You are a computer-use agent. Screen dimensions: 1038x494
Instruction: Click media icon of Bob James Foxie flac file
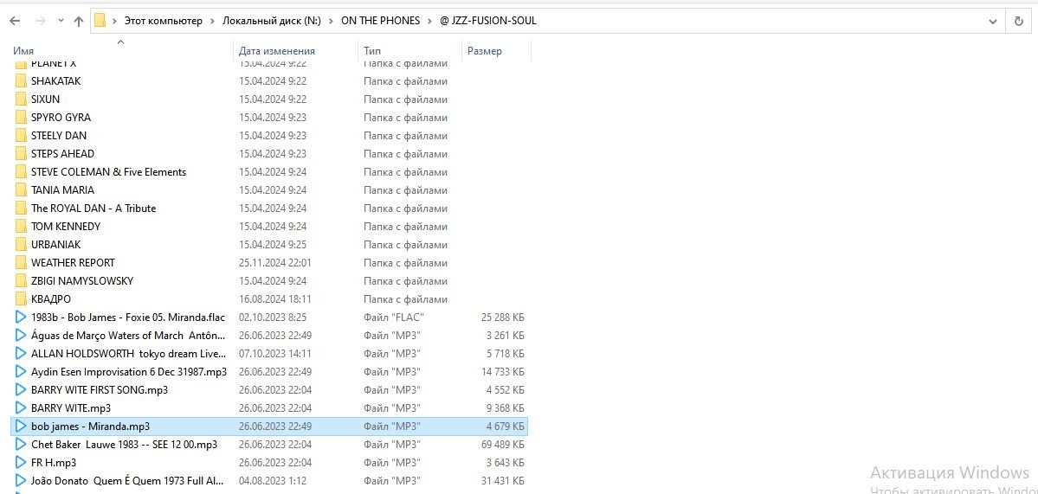(x=21, y=318)
